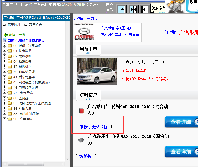The height and width of the screenshot is (167, 198).
Task: Click the green back arrow icon
Action: (6, 35)
